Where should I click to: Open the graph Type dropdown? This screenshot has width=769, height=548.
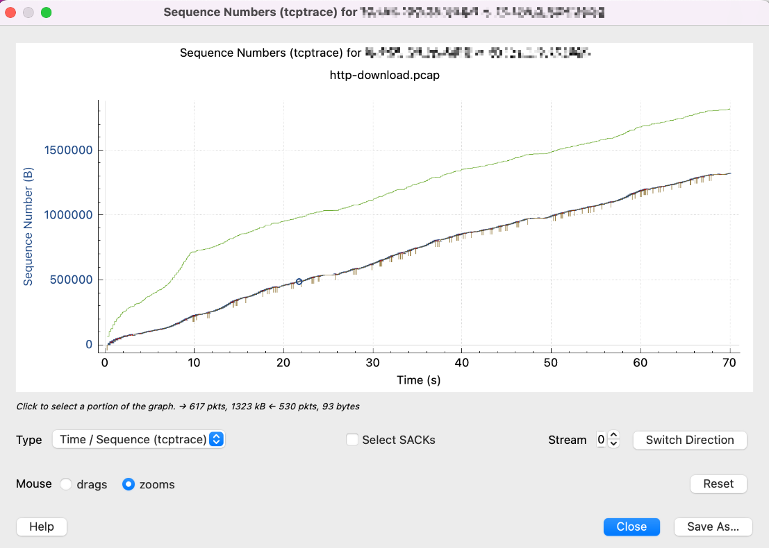click(x=139, y=439)
